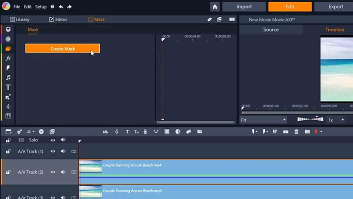
Task: Open the 3D title tool
Action: pyautogui.click(x=136, y=131)
